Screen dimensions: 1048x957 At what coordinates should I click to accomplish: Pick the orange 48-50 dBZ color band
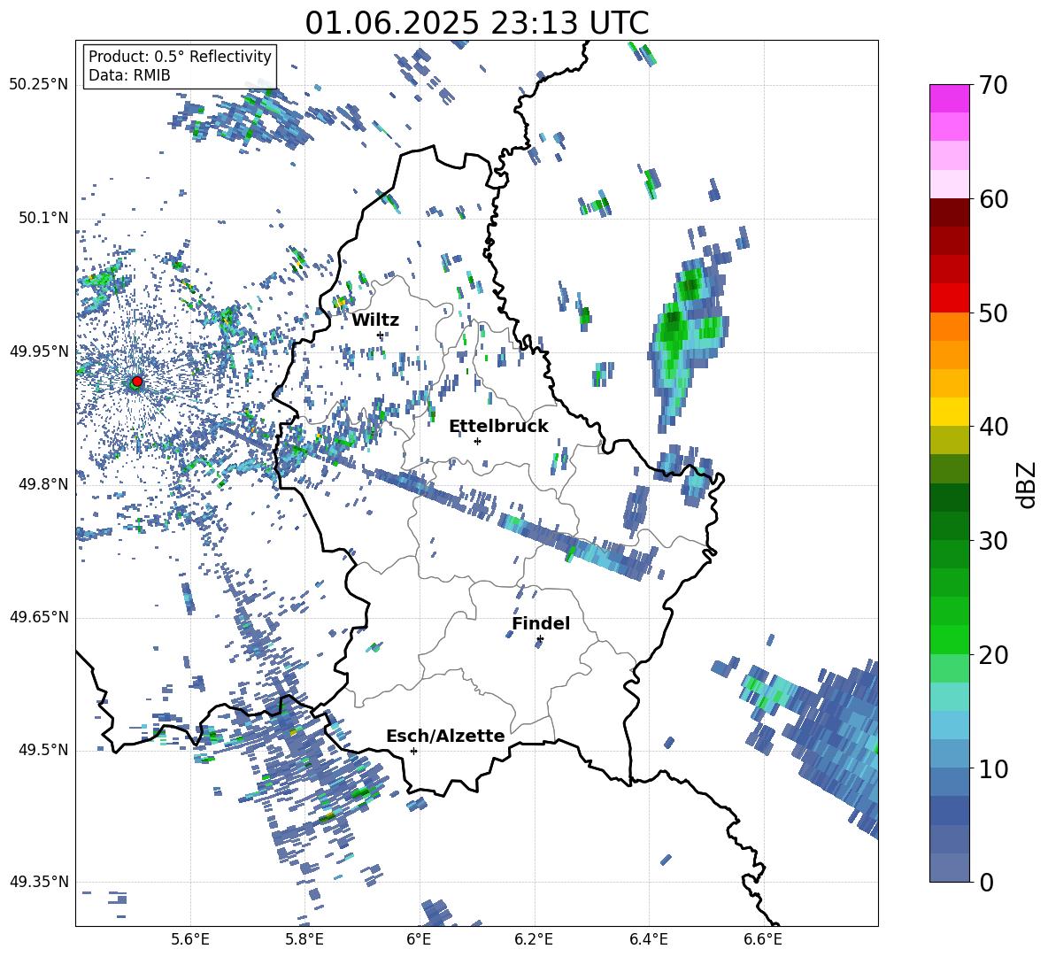[x=949, y=326]
